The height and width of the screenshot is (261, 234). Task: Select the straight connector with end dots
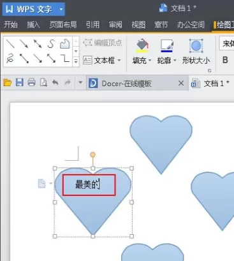click(x=24, y=59)
